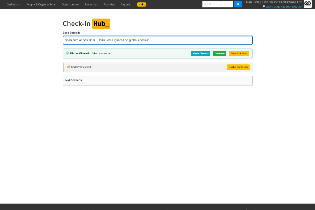This screenshot has height=210, width=315.
Task: Enable Allow Bulk Items for global check-in
Action: 239,53
